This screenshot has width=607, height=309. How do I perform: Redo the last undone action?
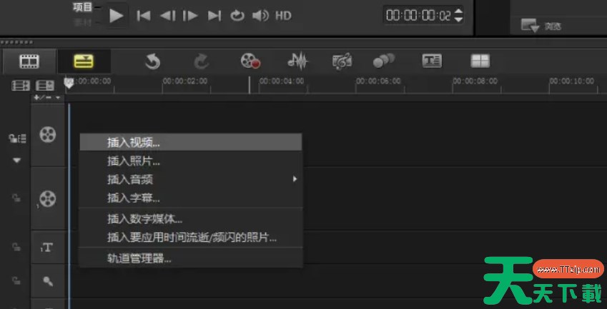pos(202,61)
